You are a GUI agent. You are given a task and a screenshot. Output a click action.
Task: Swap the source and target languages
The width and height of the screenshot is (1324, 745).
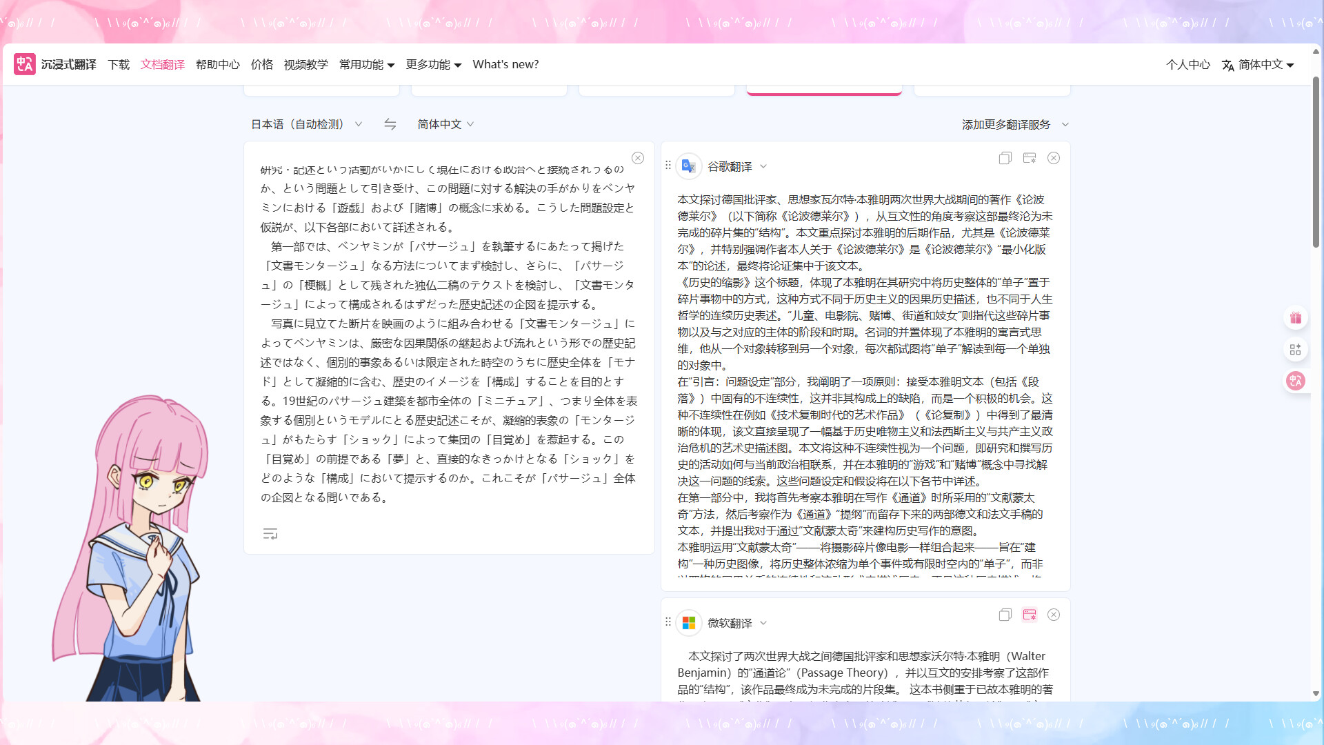pyautogui.click(x=390, y=124)
